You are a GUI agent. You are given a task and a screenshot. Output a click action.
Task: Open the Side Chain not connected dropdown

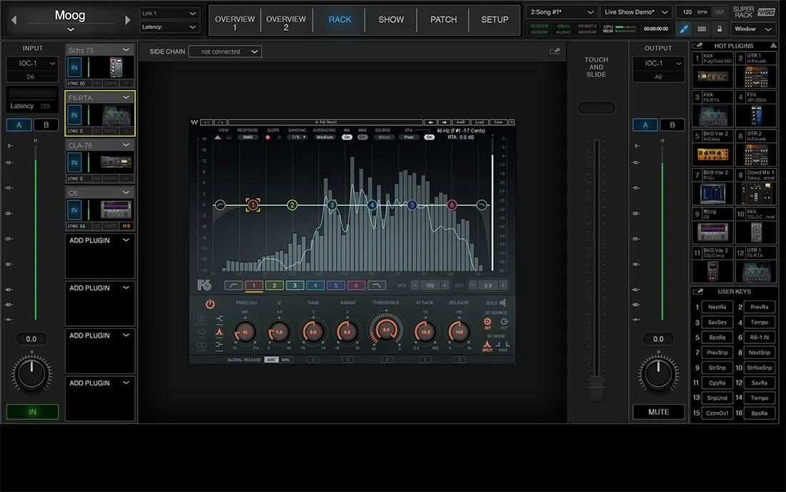click(224, 51)
